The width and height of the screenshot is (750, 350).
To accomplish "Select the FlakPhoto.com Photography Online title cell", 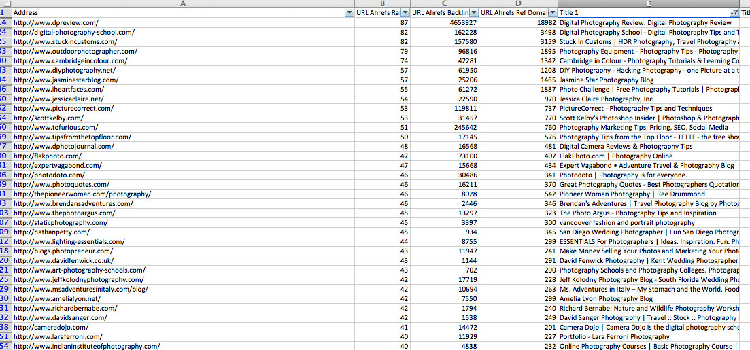I will [606, 156].
